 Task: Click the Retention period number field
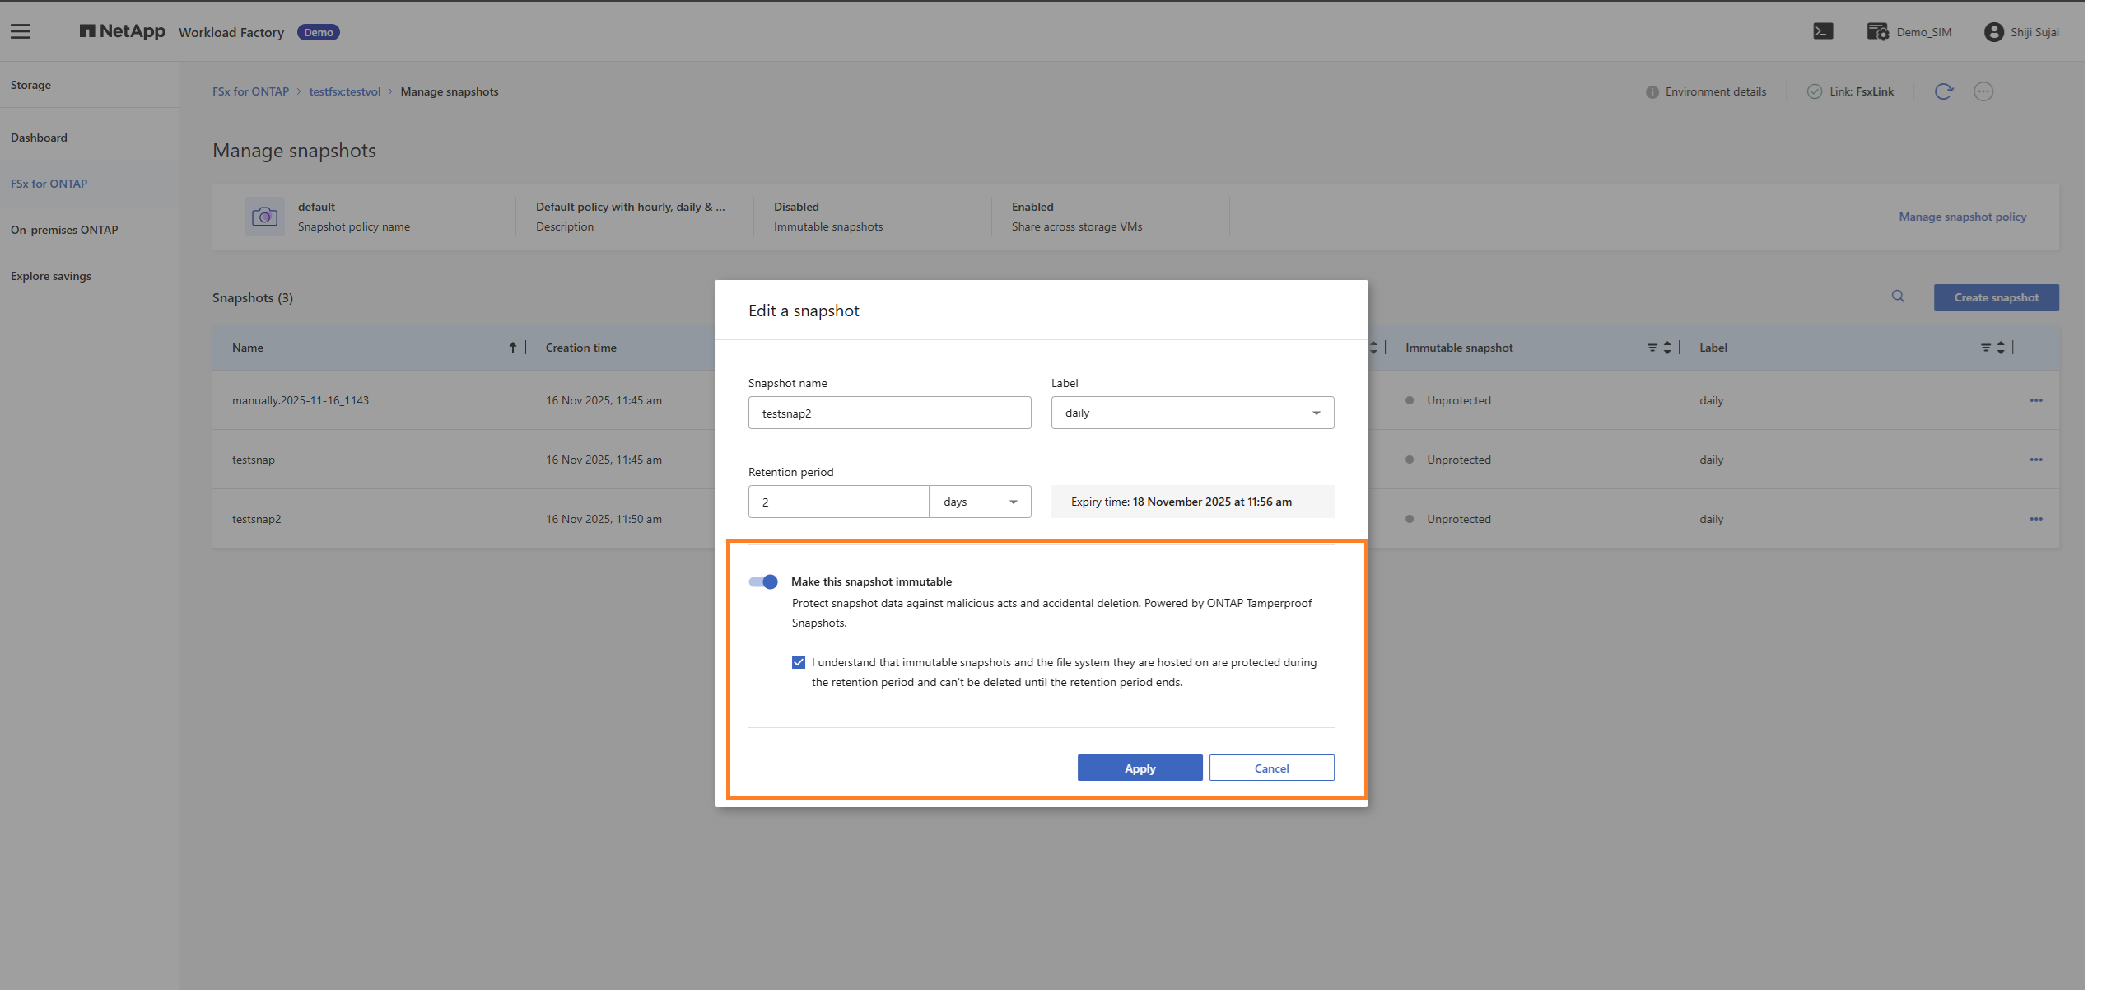point(838,502)
